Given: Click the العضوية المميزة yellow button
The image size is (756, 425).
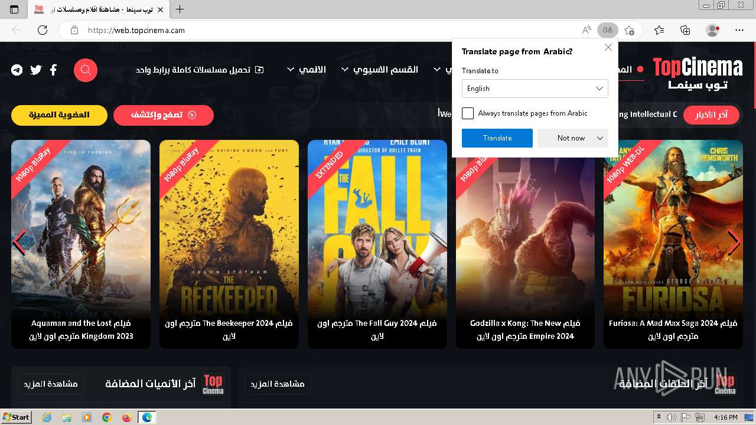Looking at the screenshot, I should point(59,115).
